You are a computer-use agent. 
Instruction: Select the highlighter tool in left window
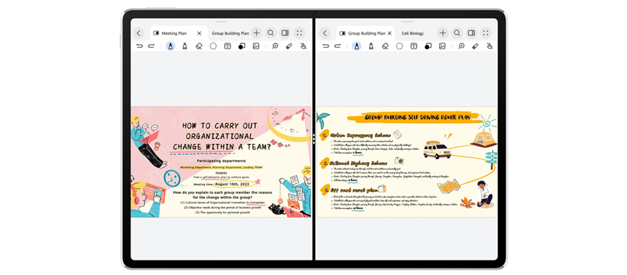click(185, 46)
